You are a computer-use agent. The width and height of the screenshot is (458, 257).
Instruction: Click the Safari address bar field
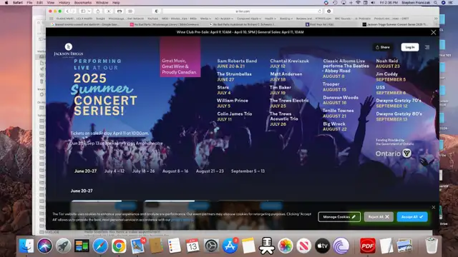coord(243,11)
